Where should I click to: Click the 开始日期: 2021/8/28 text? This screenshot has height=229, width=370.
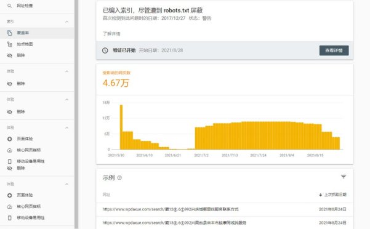coord(161,50)
